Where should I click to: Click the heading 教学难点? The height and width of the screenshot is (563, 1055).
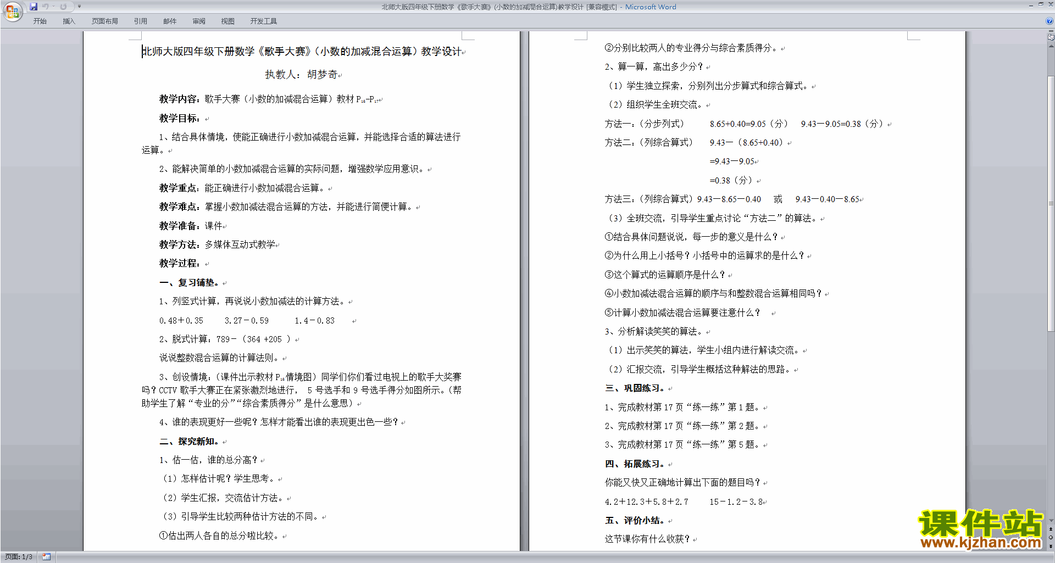point(179,207)
